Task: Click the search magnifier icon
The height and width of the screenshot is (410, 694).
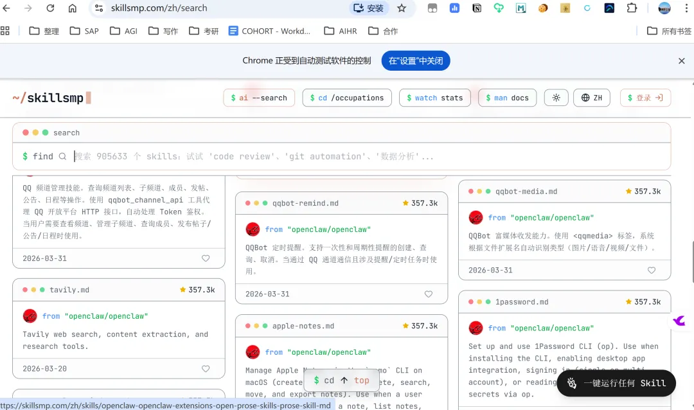Action: coord(62,156)
